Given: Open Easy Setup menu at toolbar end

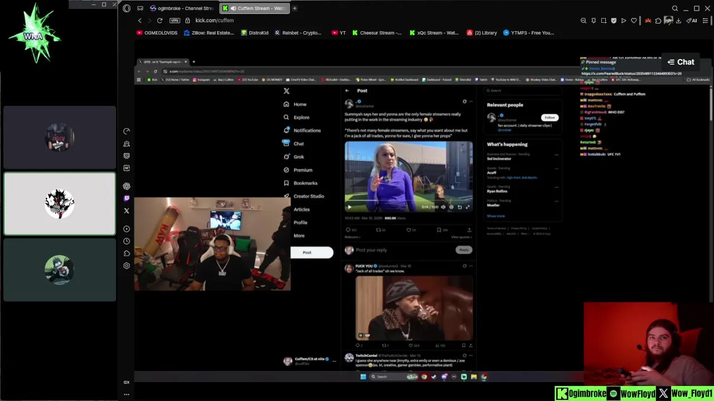Looking at the screenshot, I should 705,21.
